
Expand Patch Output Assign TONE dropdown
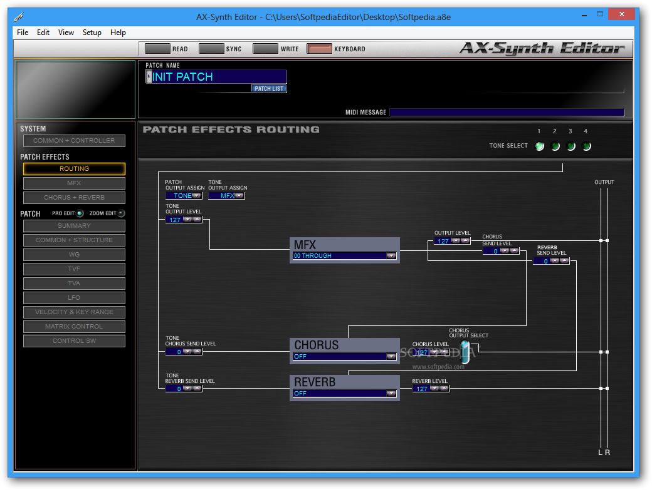point(197,195)
